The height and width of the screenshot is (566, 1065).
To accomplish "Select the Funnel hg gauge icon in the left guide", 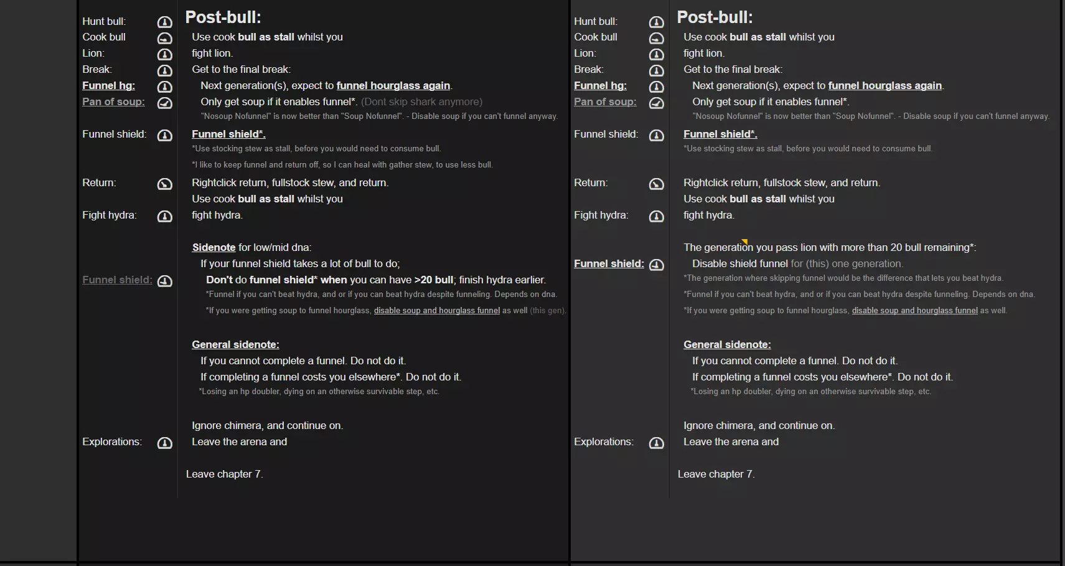I will coord(164,87).
